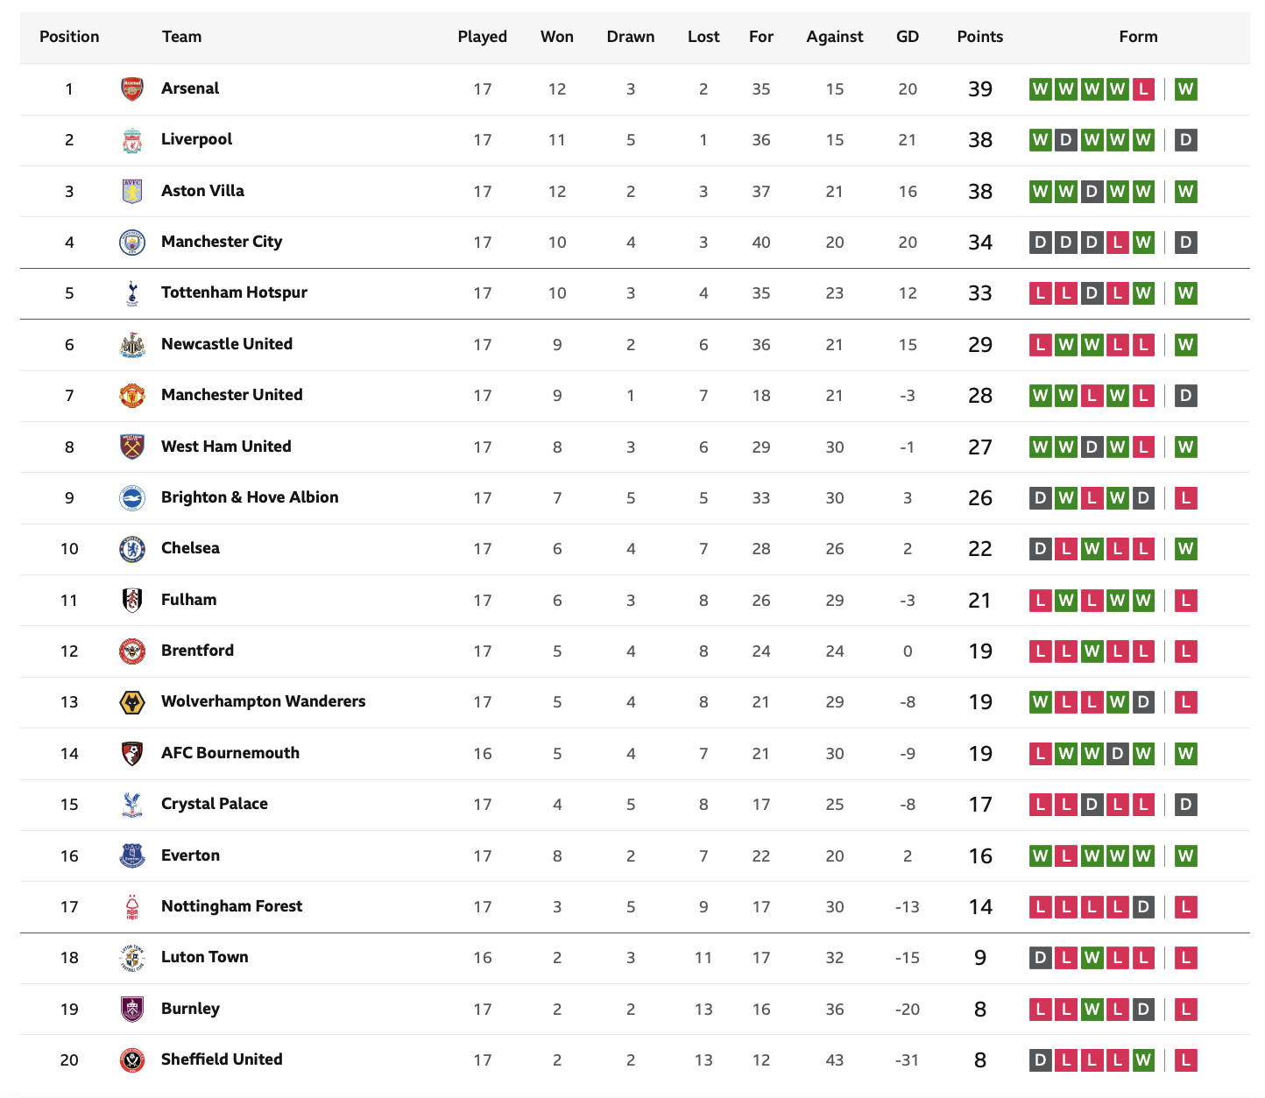Click the Sheffield United crest icon
This screenshot has height=1098, width=1265.
click(132, 1060)
